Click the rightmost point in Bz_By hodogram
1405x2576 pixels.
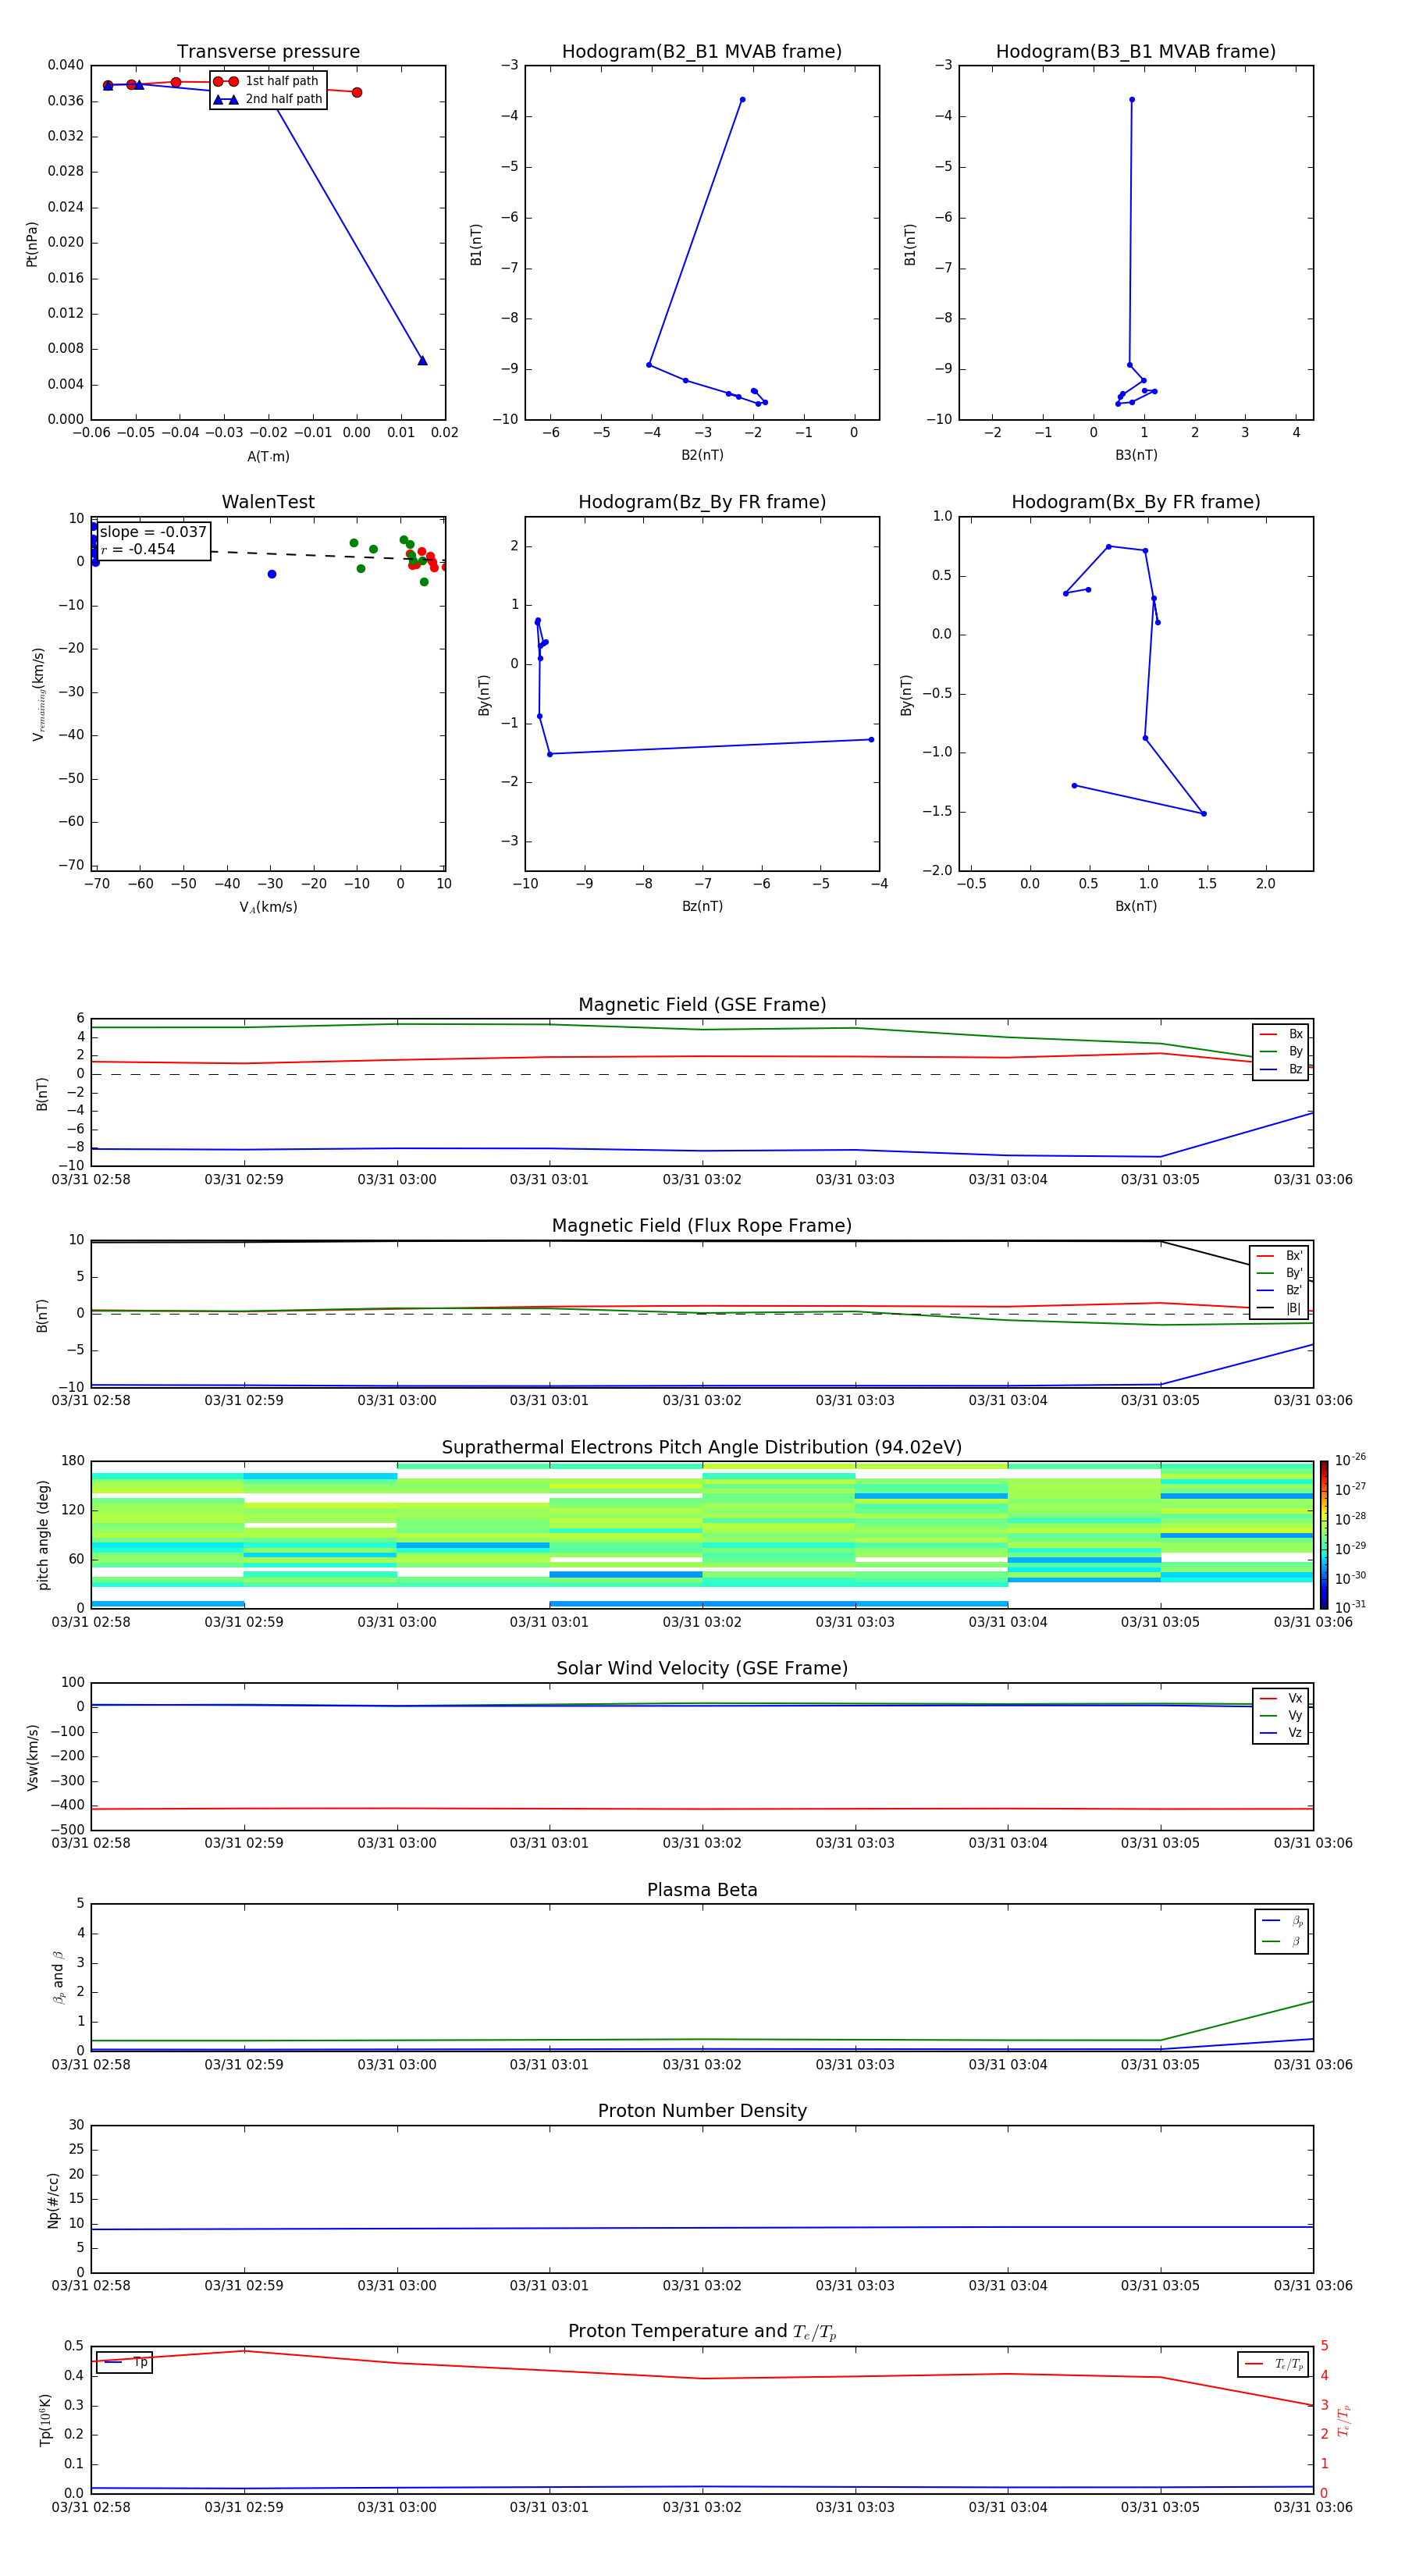[x=871, y=740]
